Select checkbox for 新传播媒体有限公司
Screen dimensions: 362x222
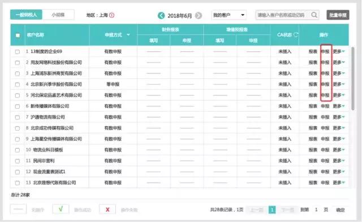pyautogui.click(x=18, y=106)
